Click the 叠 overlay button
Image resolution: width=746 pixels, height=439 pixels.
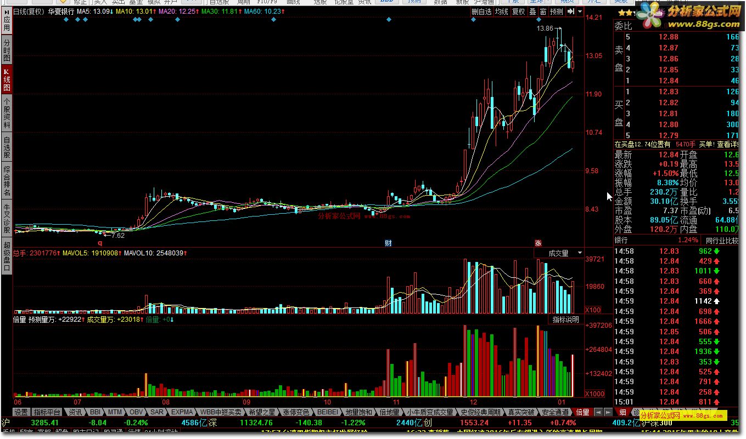pos(532,11)
